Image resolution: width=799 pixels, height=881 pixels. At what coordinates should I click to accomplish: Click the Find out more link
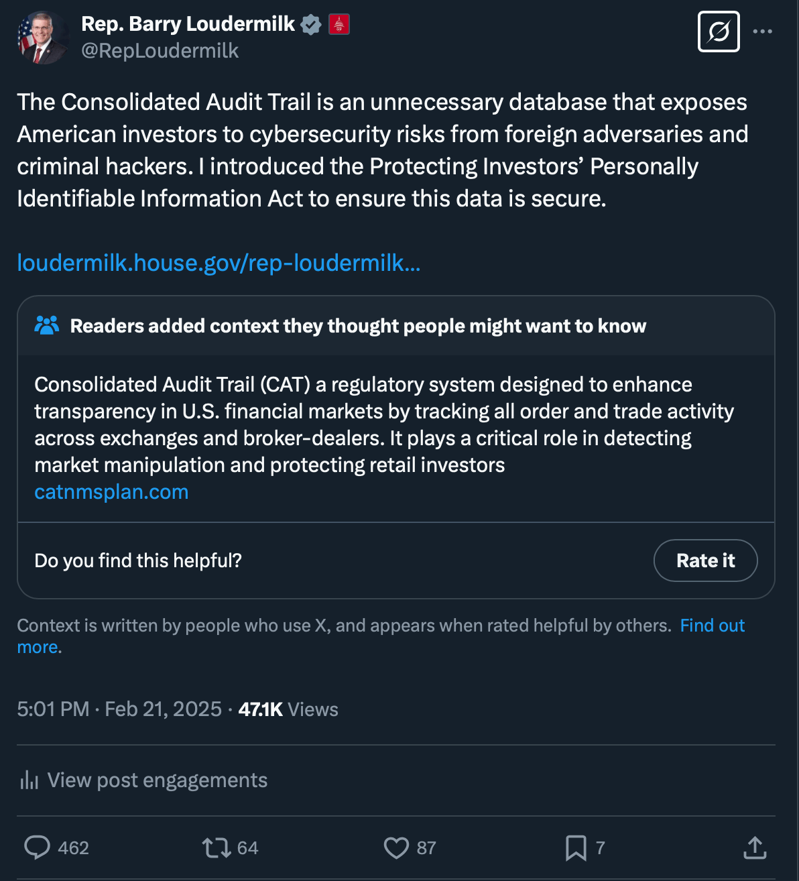pos(712,626)
